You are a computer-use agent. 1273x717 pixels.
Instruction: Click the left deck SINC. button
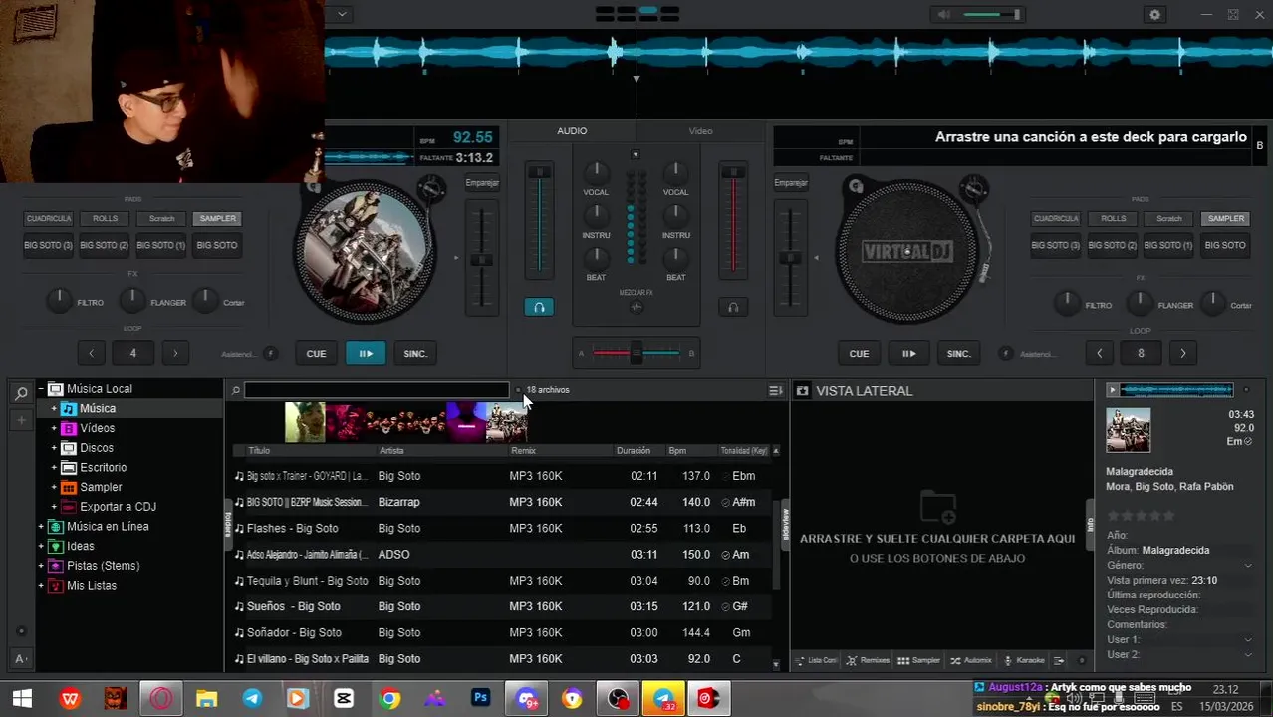pos(415,354)
